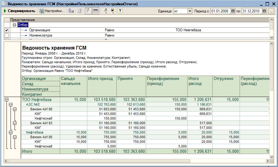Click the Сформировать button to generate the report

pos(19,11)
